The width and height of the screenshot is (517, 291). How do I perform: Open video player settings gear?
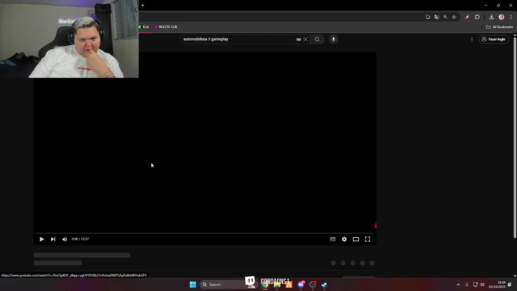(x=344, y=239)
